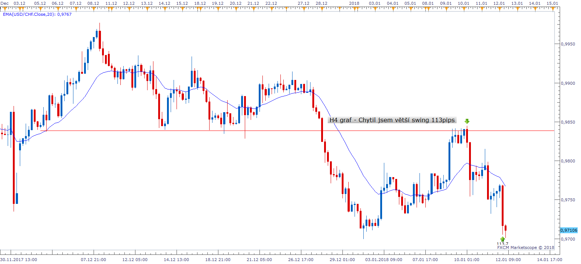Click the 0,9950 price axis label
Viewport: 581px width, 264px height.
(x=568, y=44)
